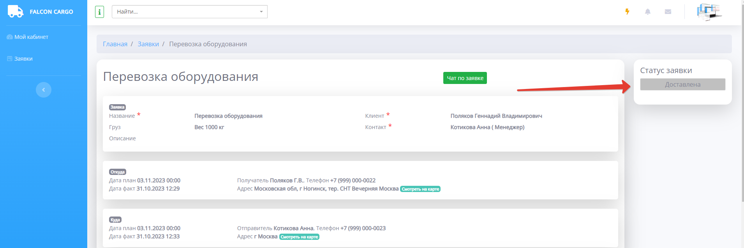Screen dimensions: 744x248
Task: Click the green info icon
Action: [99, 12]
